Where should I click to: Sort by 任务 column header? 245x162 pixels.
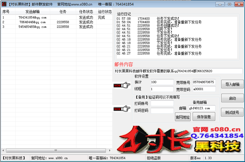click(x=63, y=12)
